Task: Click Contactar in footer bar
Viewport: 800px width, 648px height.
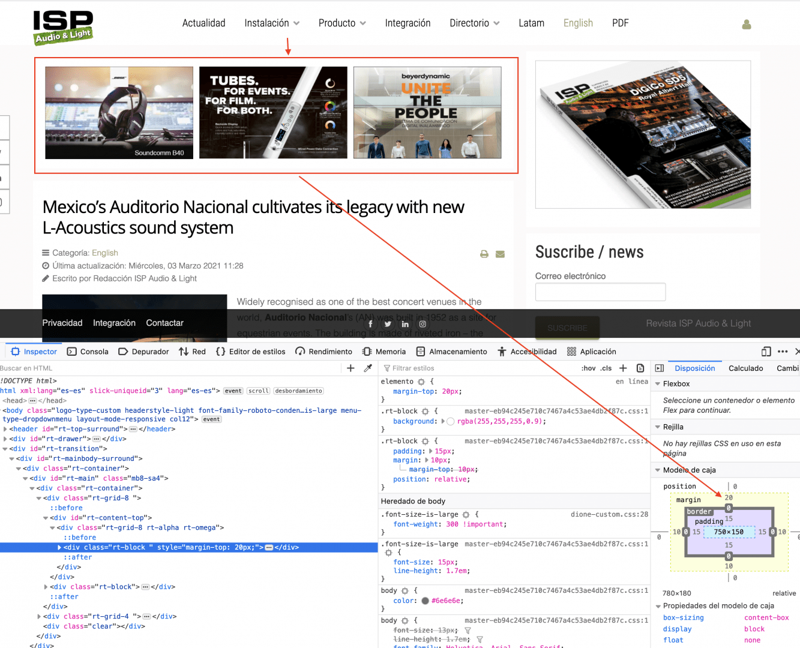Action: pyautogui.click(x=165, y=323)
